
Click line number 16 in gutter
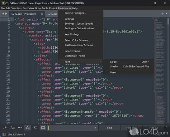pos(8,79)
